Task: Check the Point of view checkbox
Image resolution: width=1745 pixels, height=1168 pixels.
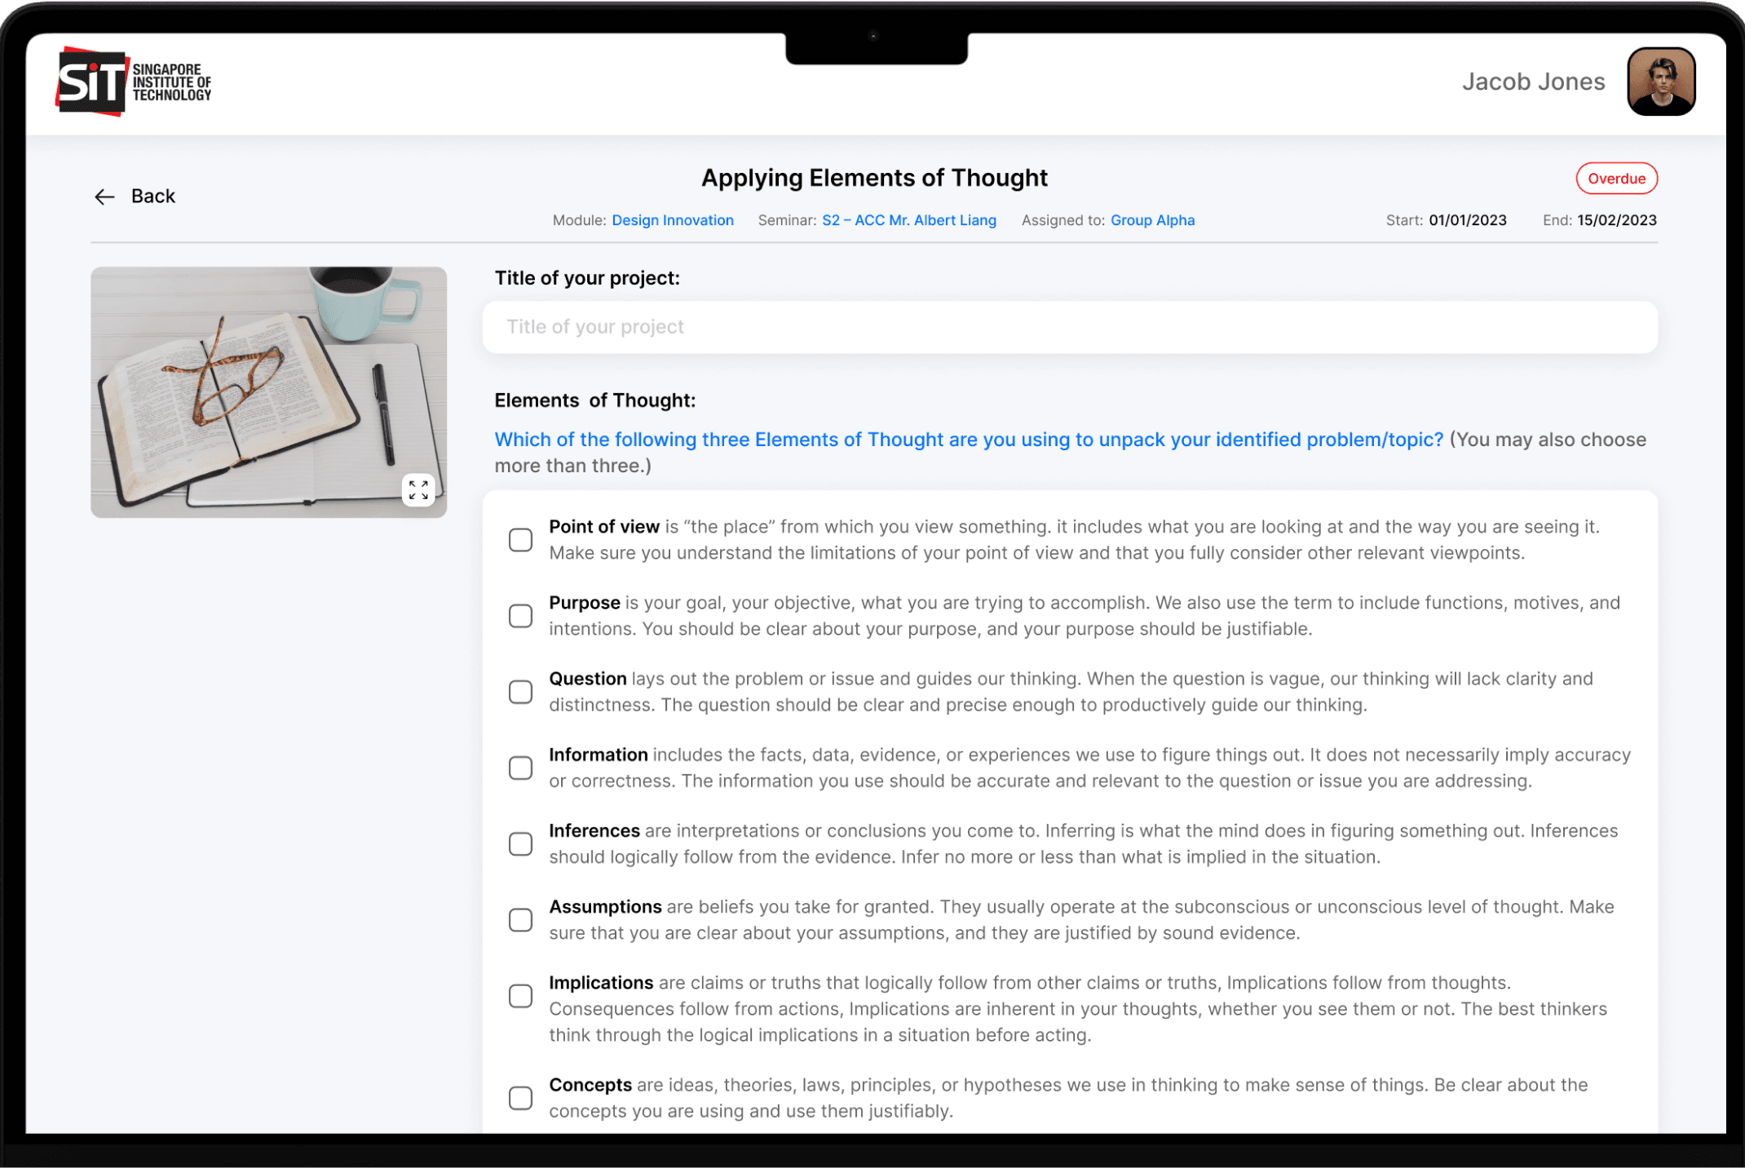Action: (520, 540)
